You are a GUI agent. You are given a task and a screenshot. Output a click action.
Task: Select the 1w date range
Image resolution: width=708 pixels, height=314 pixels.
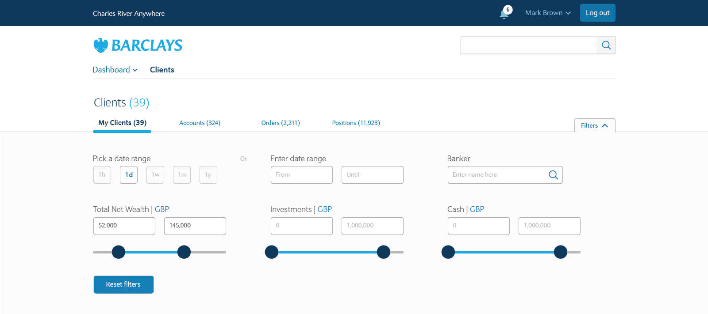coord(155,175)
